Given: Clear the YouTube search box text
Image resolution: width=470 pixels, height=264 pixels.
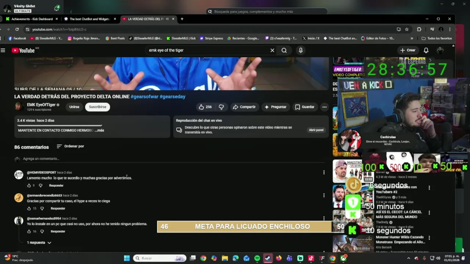Looking at the screenshot, I should [x=272, y=50].
